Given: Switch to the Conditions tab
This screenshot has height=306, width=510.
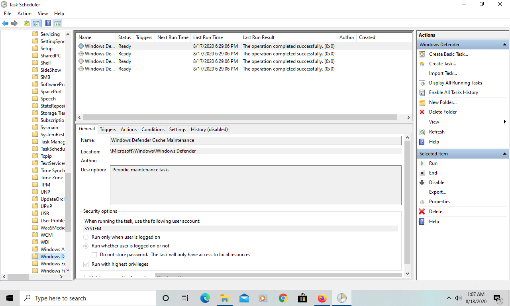Looking at the screenshot, I should [x=153, y=129].
